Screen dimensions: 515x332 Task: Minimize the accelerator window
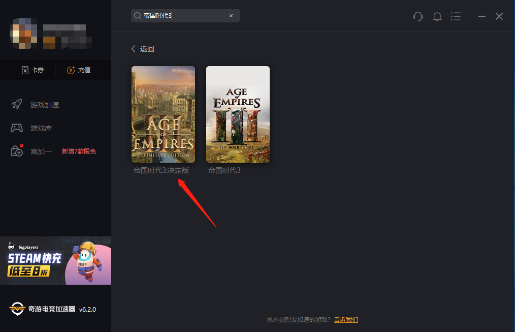click(x=482, y=16)
